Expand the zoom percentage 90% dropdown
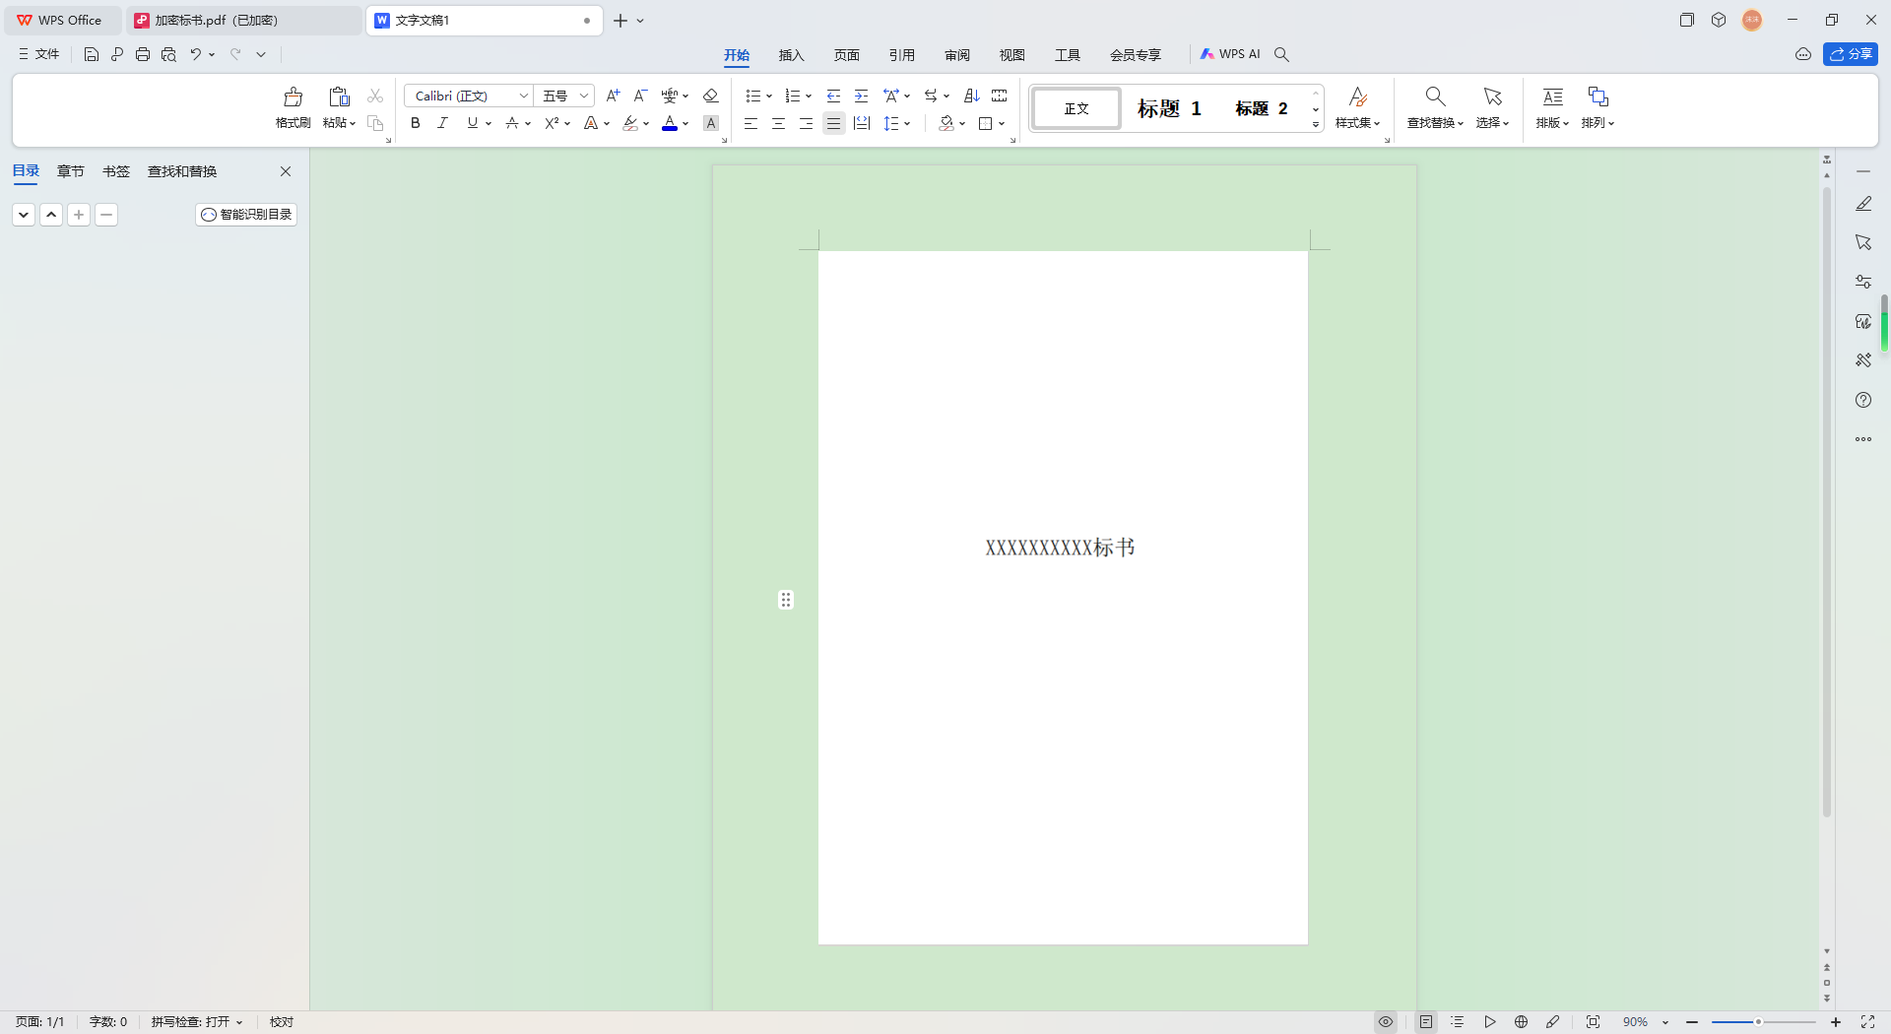The width and height of the screenshot is (1891, 1034). point(1665,1022)
